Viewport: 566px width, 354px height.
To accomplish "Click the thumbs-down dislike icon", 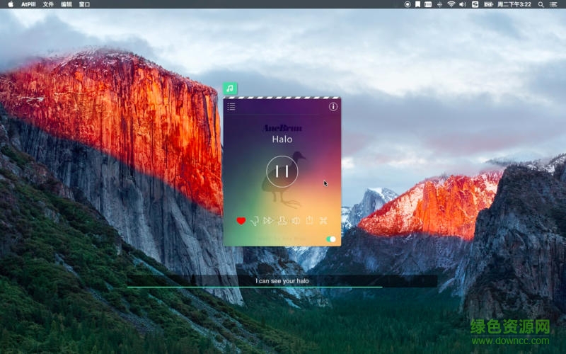I will (255, 221).
